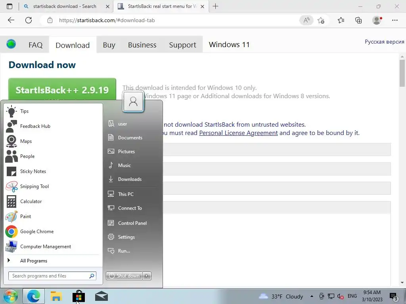Close the StartIsBack browser tab
Screen dimensions: 406x304
(203, 6)
